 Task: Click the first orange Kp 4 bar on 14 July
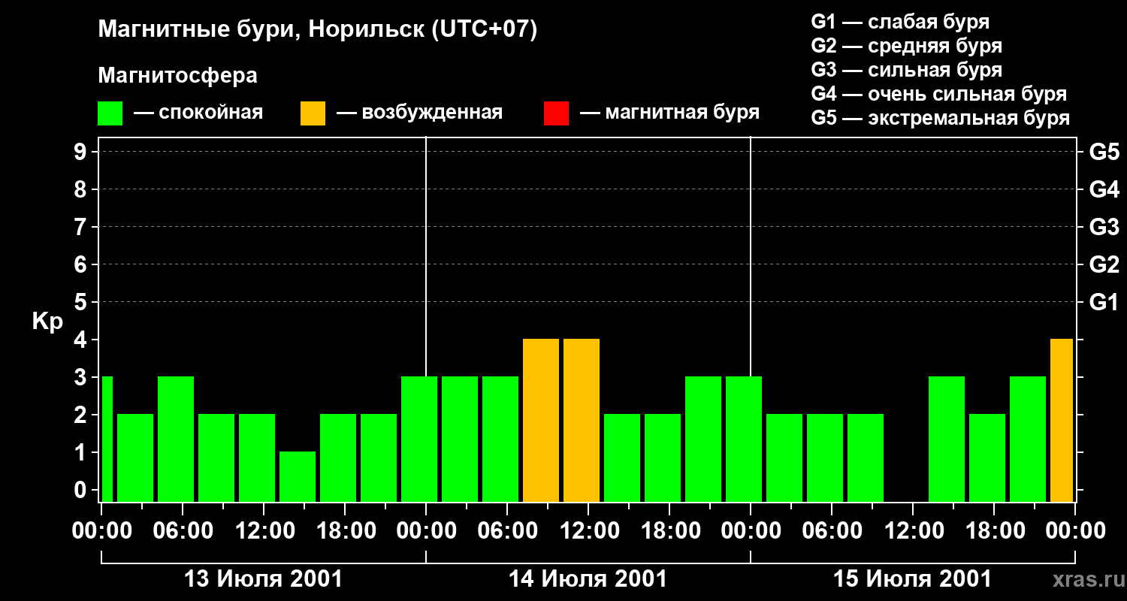[x=541, y=420]
